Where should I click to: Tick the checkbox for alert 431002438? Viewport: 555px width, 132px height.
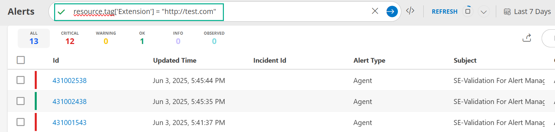click(x=21, y=101)
